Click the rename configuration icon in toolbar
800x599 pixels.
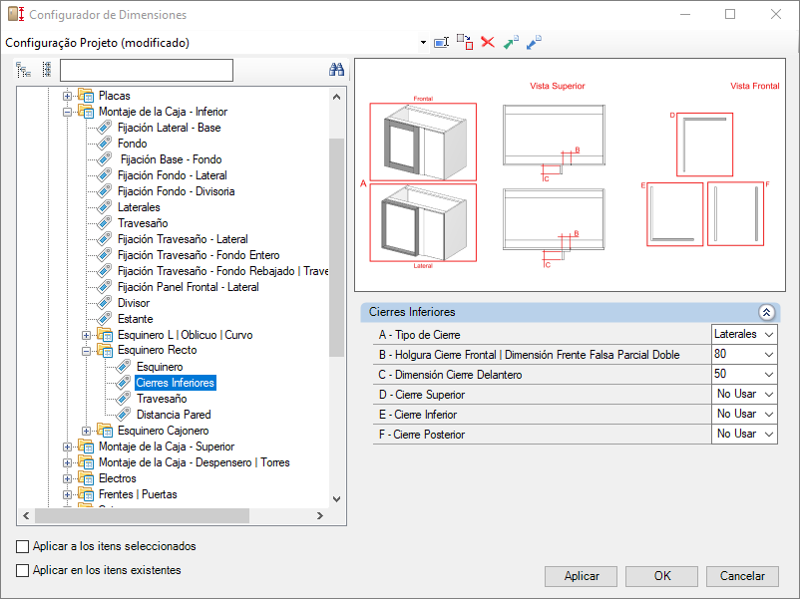point(441,42)
